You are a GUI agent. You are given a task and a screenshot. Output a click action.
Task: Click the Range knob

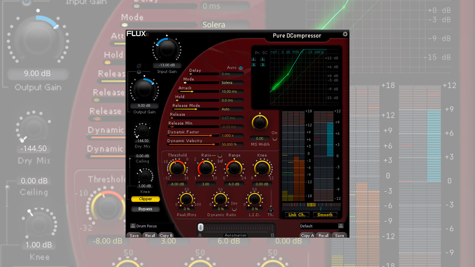[x=234, y=168]
